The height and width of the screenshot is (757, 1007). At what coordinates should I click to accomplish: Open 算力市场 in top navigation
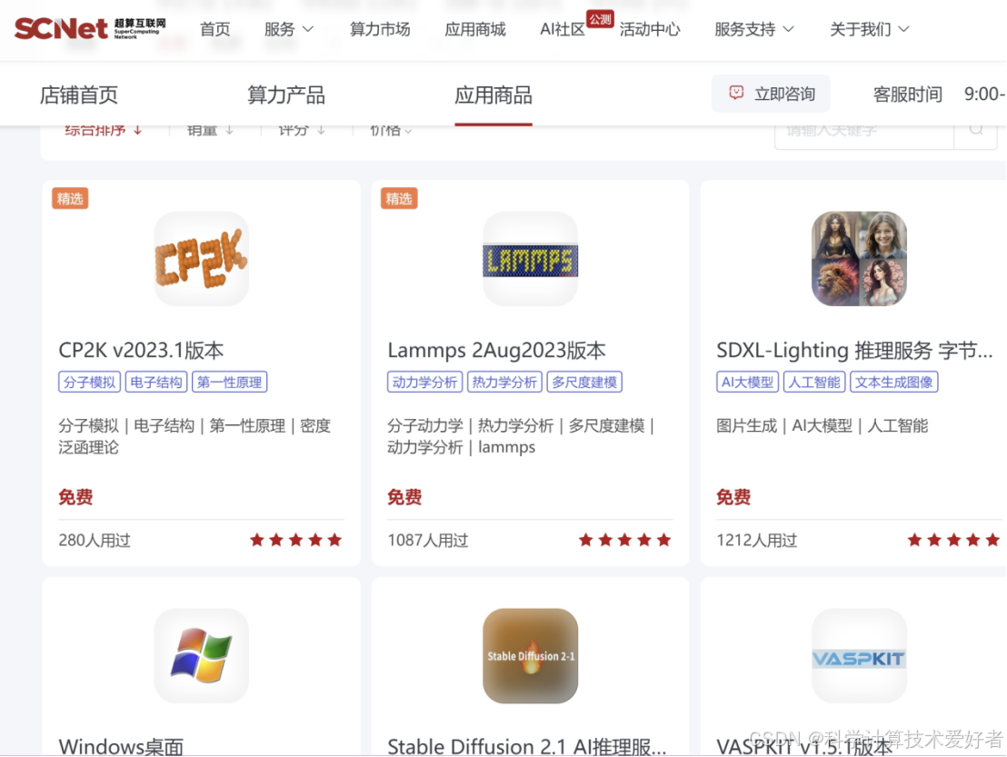pyautogui.click(x=380, y=30)
